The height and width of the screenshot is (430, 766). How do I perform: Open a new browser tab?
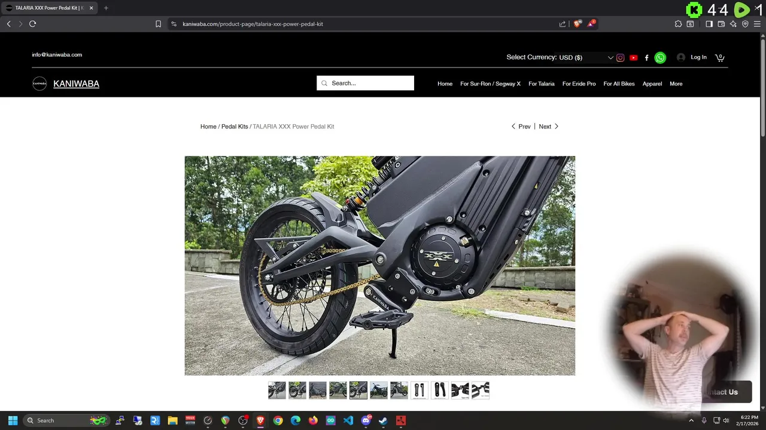[x=106, y=8]
